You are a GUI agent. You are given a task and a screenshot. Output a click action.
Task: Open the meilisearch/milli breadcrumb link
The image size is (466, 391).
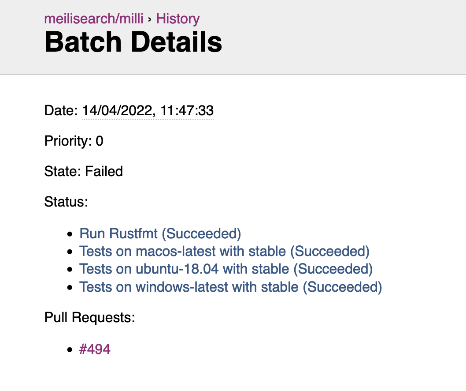(x=94, y=19)
